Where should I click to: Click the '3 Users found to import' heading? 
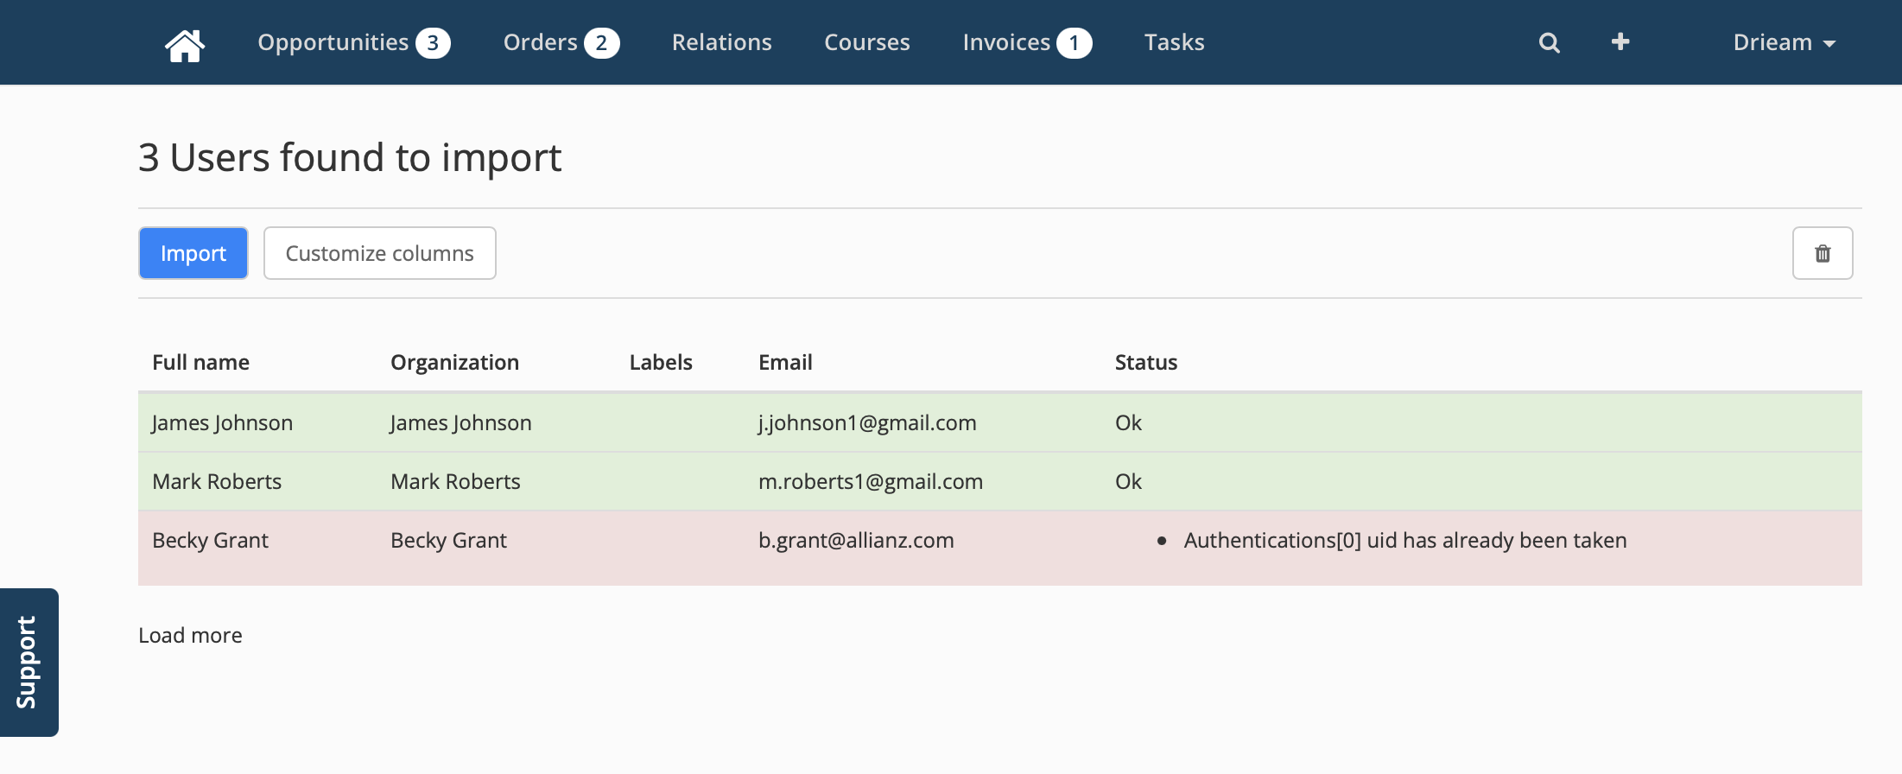[350, 157]
